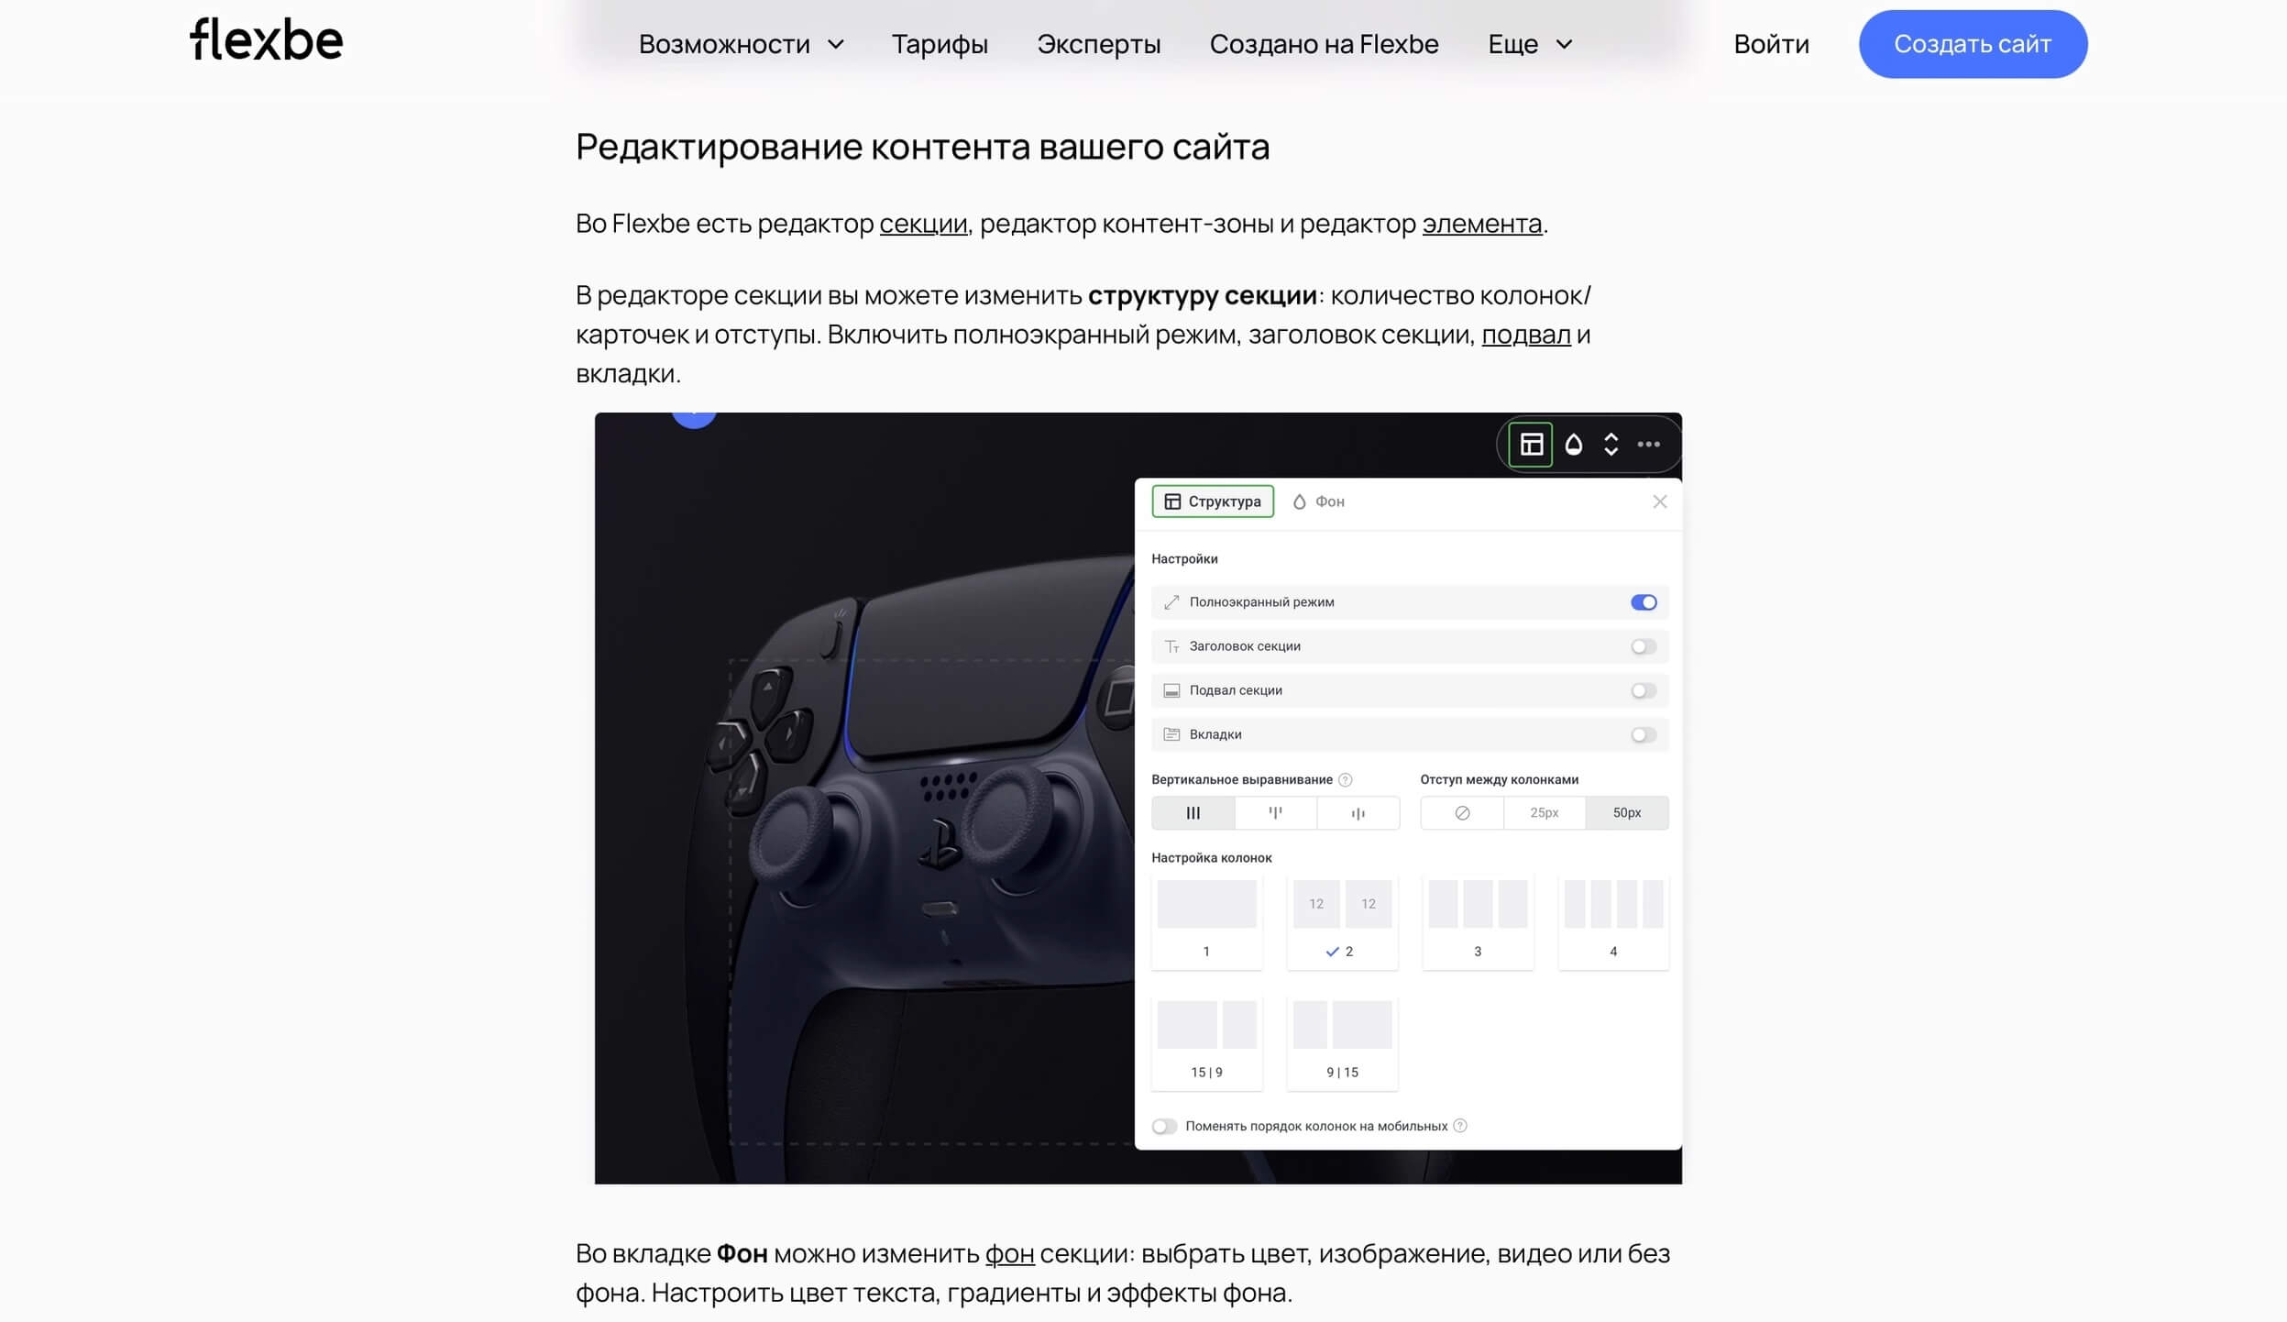Click heading Редактирование контента вашего сайта

922,147
